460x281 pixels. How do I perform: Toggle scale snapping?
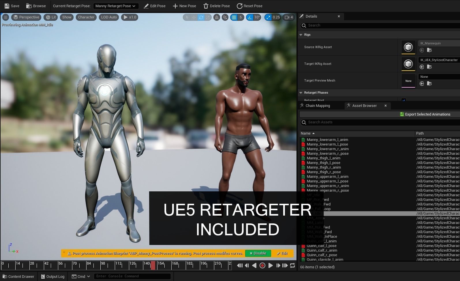pyautogui.click(x=268, y=17)
